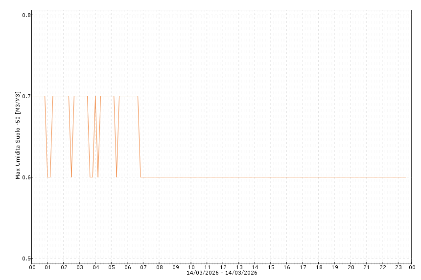
Task: Click the 0.7 y-axis tick label
Action: 26,96
